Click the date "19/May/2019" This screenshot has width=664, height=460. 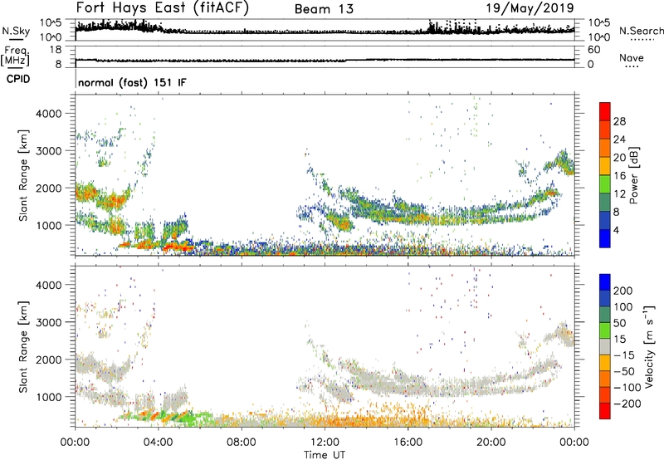(530, 8)
